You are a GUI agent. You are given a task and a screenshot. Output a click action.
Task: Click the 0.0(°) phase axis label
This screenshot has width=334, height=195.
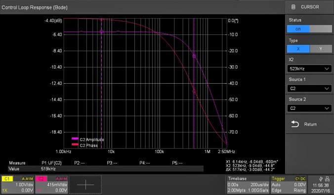233,21
